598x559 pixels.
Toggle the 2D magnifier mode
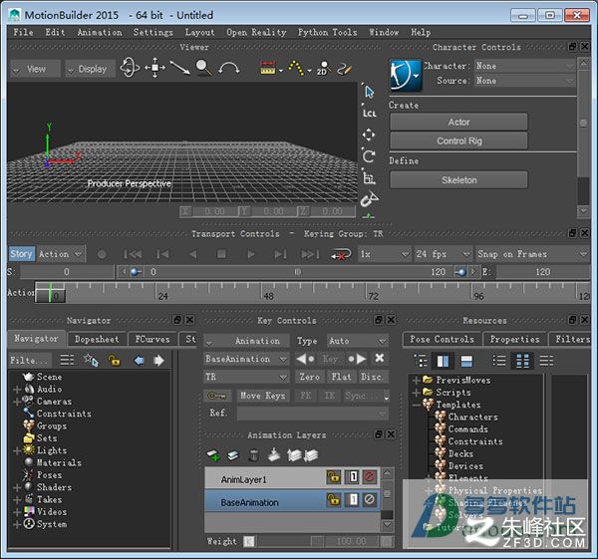(323, 68)
